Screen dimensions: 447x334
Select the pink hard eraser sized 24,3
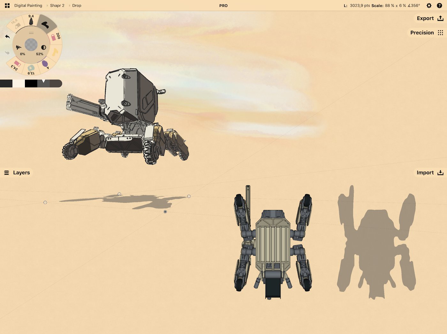(x=16, y=65)
